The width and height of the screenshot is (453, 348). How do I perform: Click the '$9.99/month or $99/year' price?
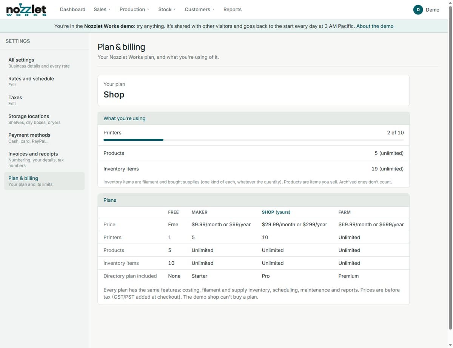[x=221, y=224]
